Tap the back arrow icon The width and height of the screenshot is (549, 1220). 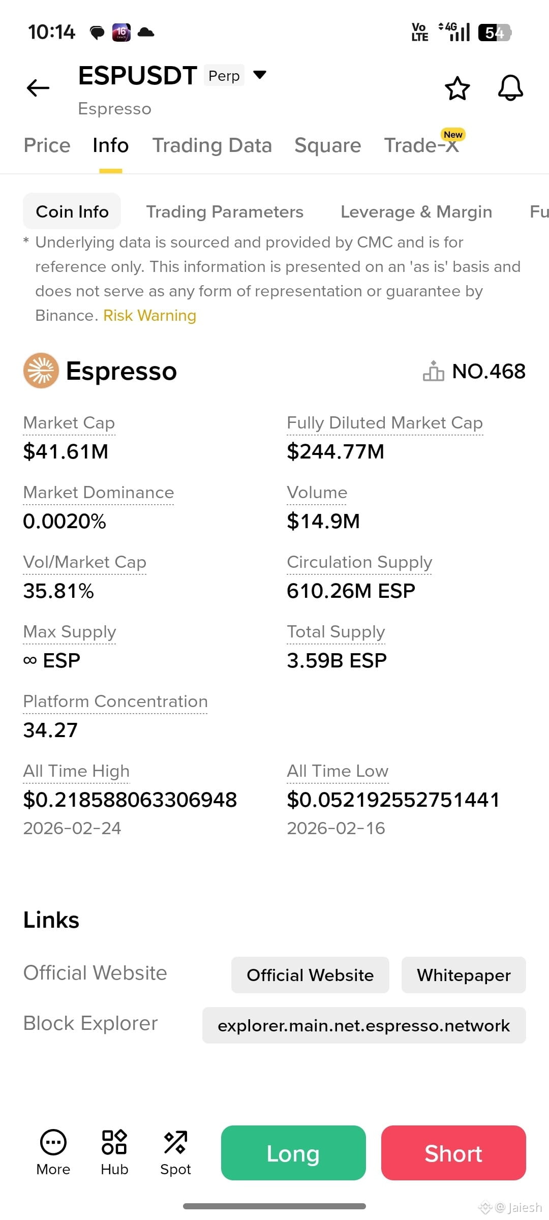pyautogui.click(x=38, y=88)
